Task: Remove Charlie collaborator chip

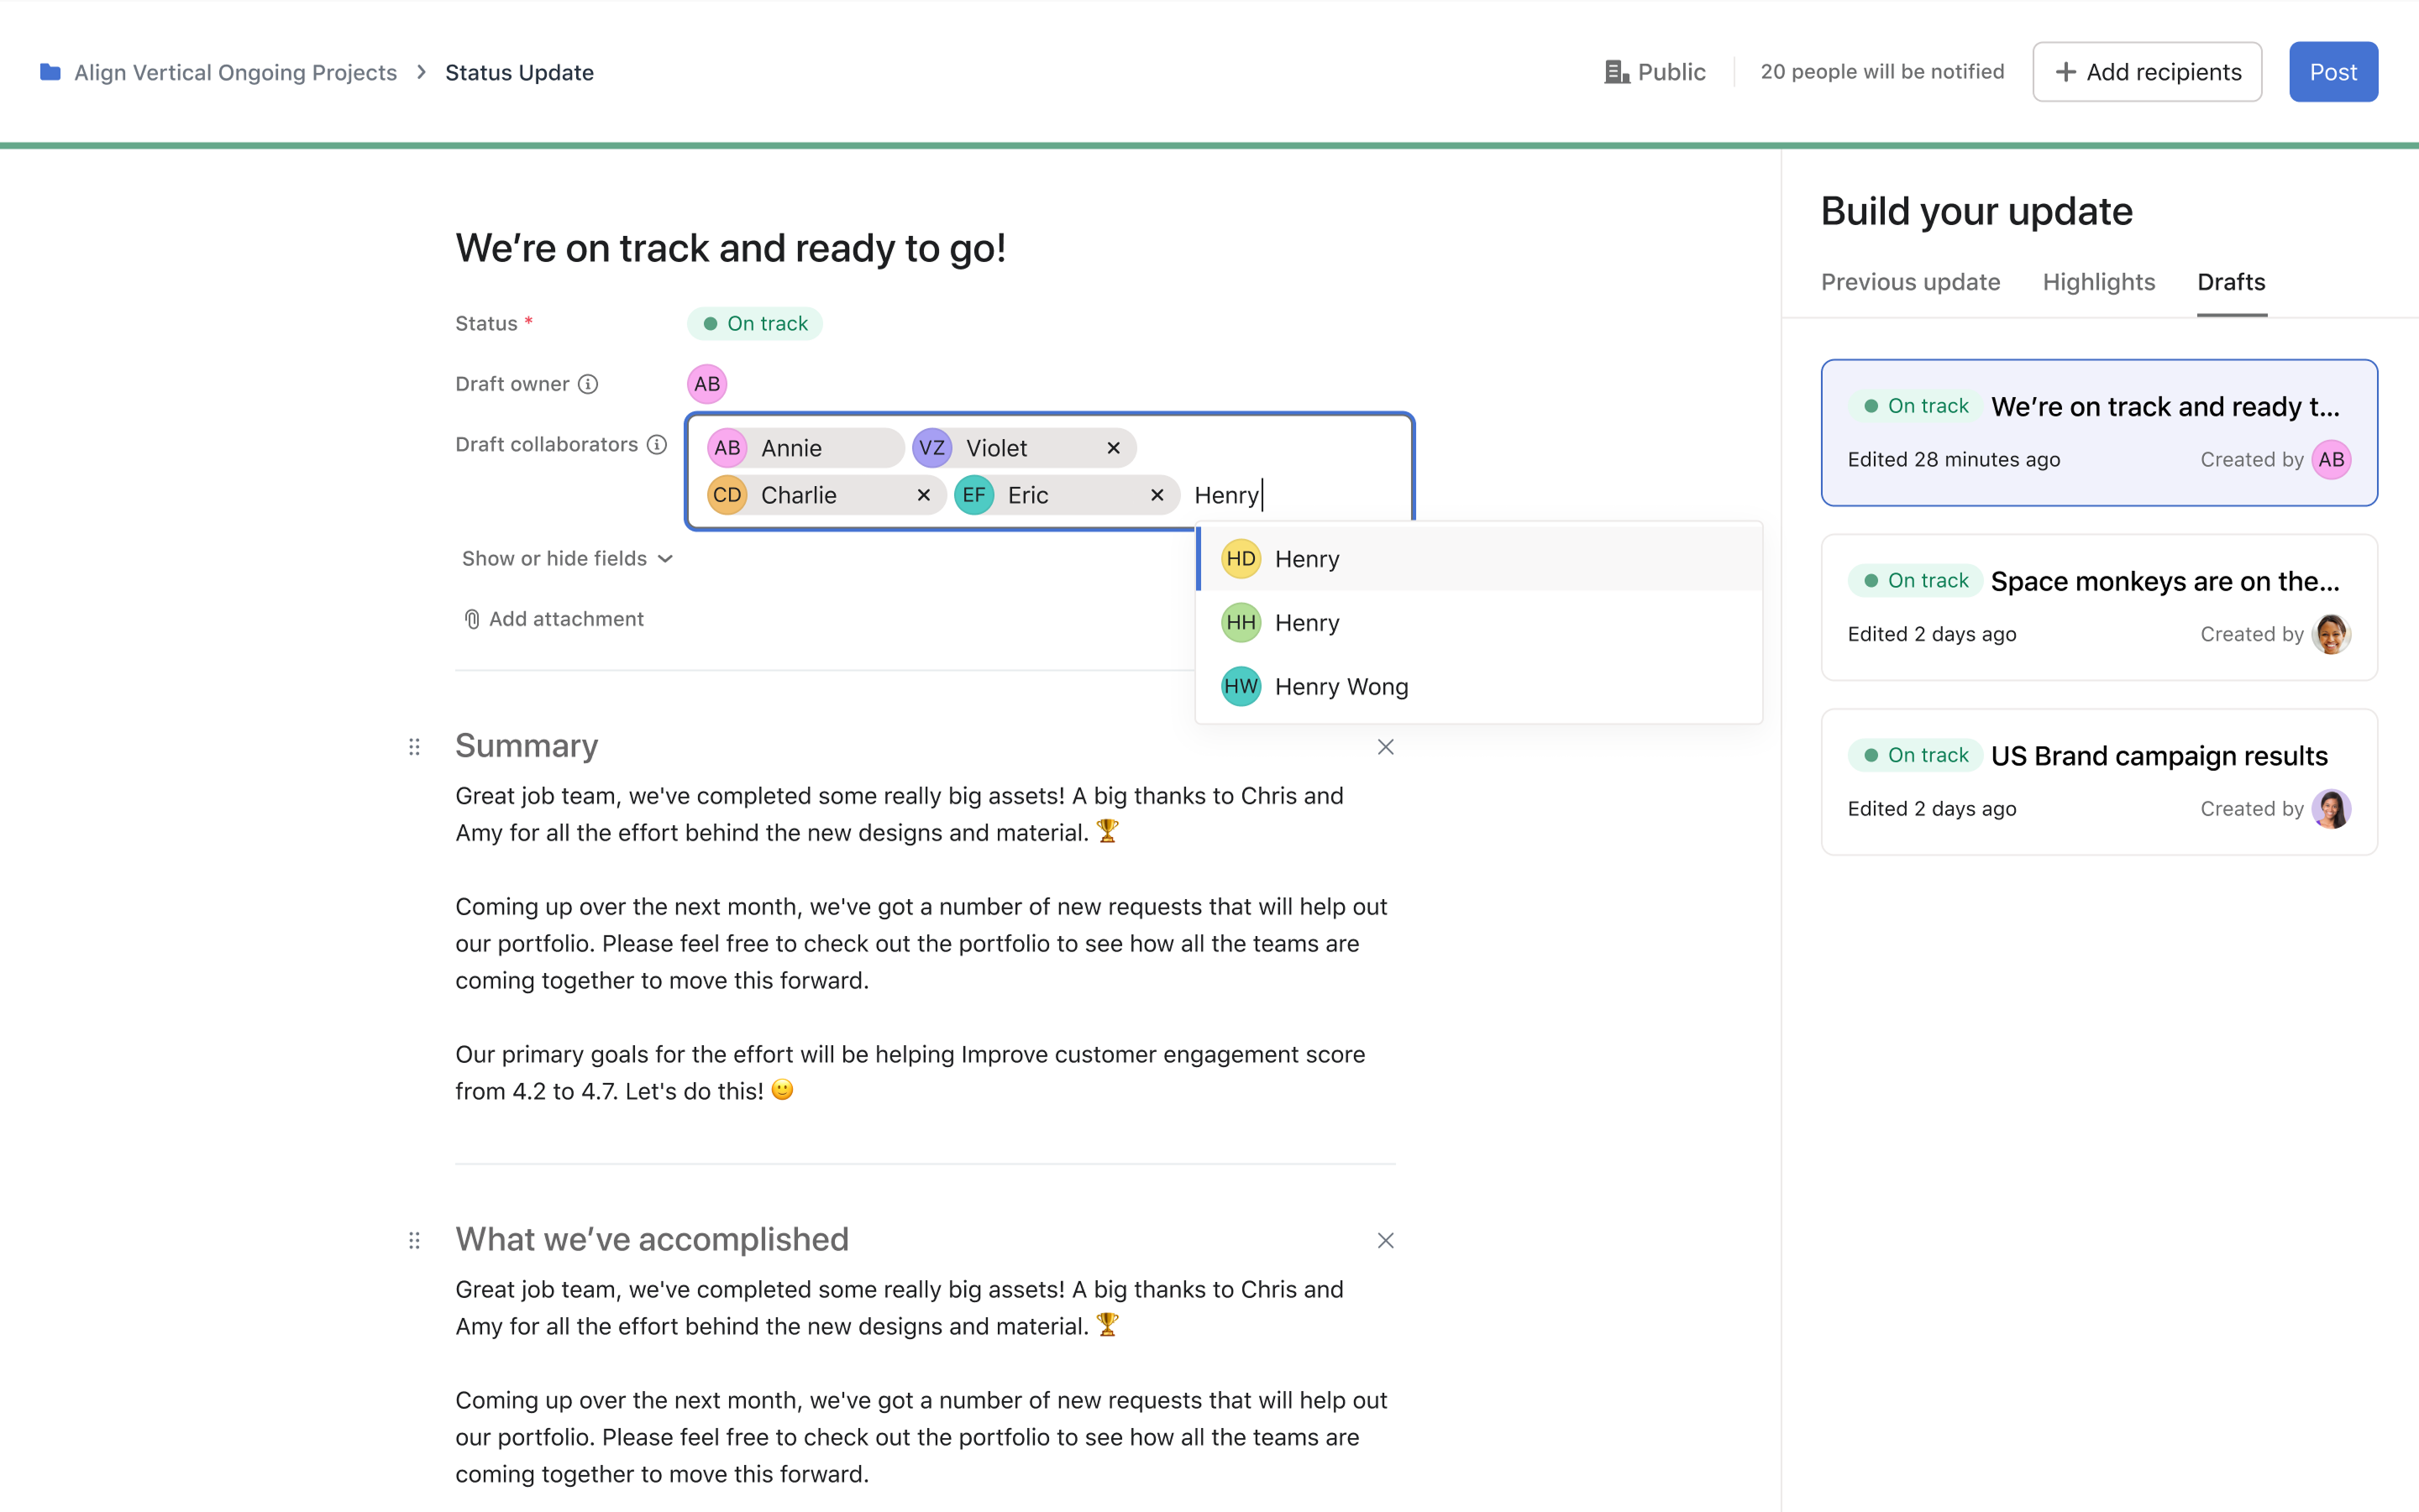Action: pos(923,495)
